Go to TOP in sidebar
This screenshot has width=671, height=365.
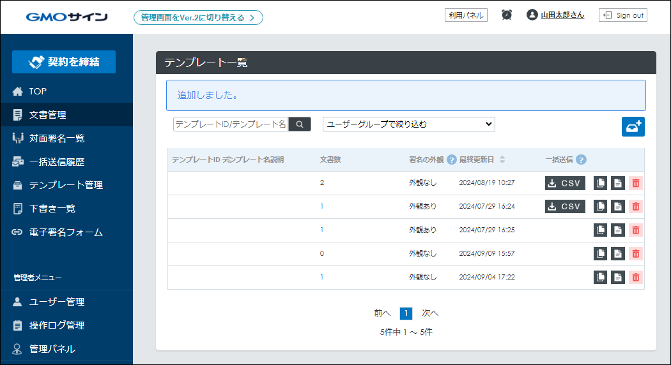(66, 91)
